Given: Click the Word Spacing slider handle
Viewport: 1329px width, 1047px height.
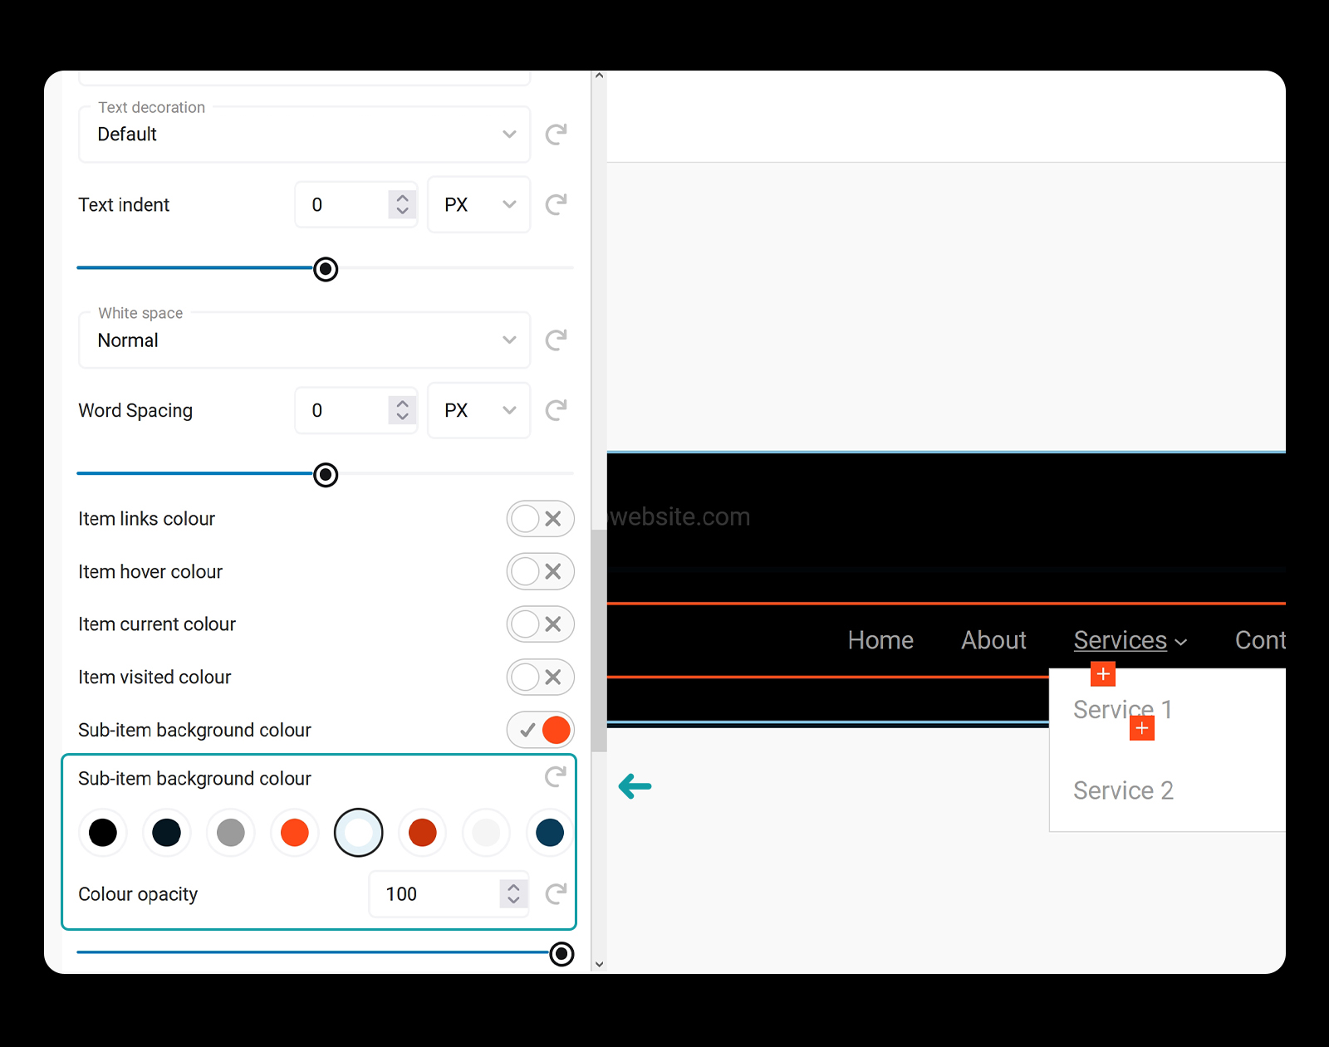Looking at the screenshot, I should (326, 475).
